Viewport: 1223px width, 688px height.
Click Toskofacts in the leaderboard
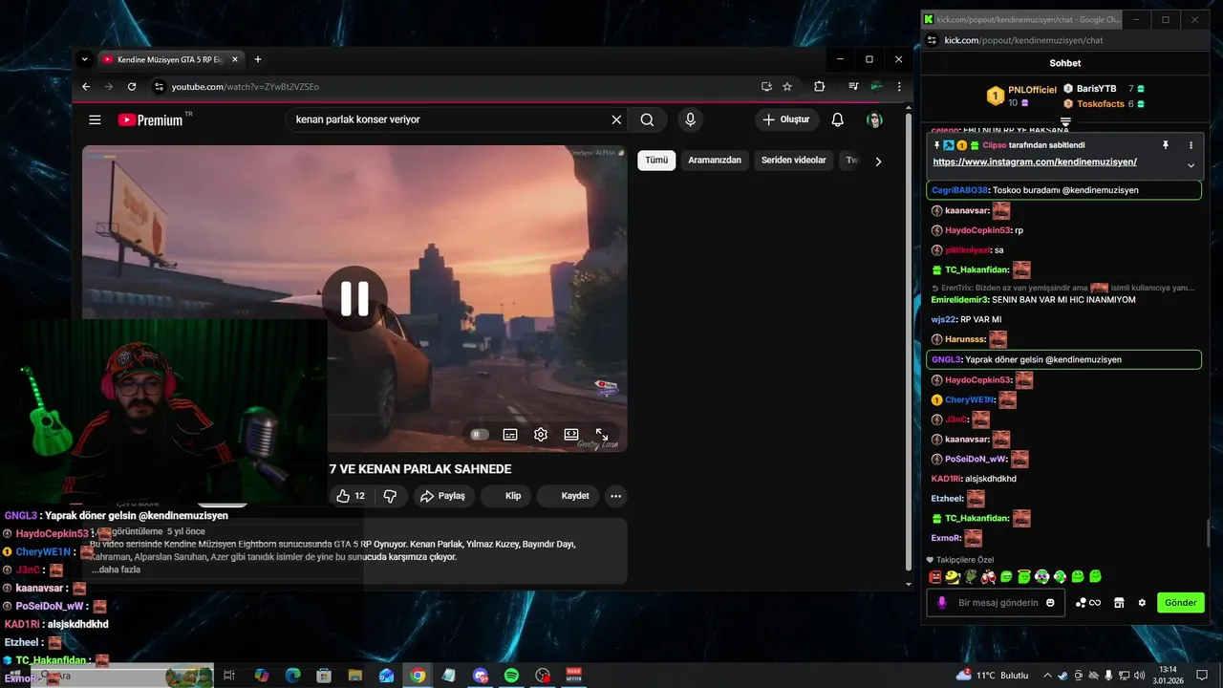click(1100, 104)
